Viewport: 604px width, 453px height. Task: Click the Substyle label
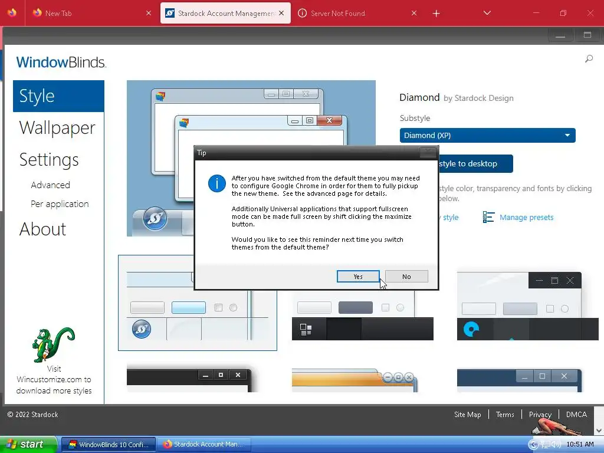point(415,118)
